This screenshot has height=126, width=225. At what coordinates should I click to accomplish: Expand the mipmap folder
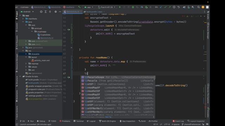pos(26,64)
